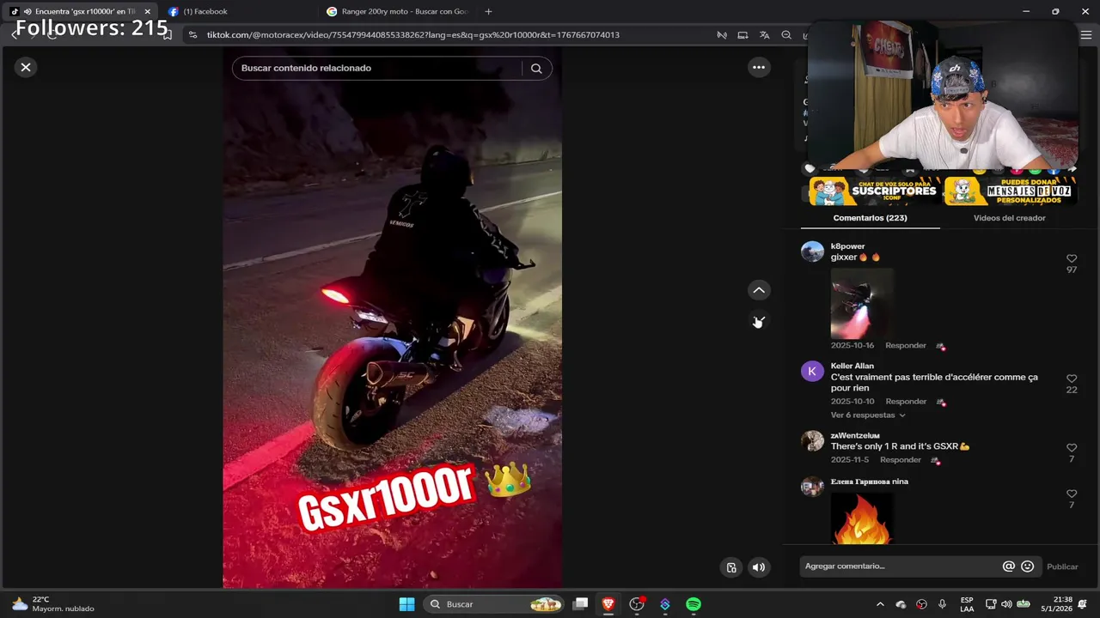Click the small icon beside 2025-11-5 Responder

pos(935,461)
